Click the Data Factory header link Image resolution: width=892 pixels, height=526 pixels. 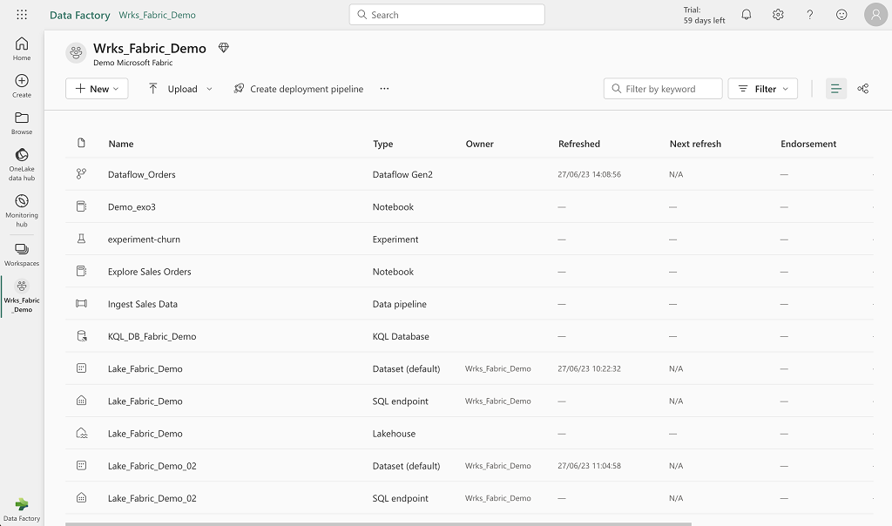[x=79, y=15]
